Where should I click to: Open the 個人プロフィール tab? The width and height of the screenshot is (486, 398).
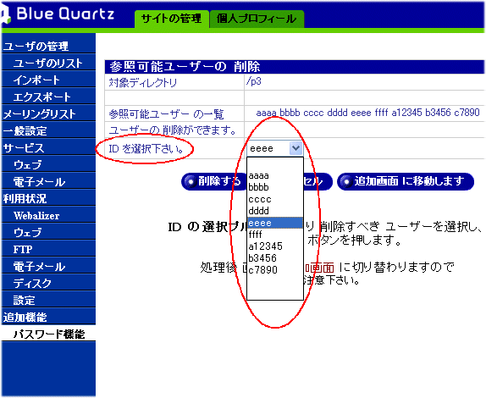(257, 19)
